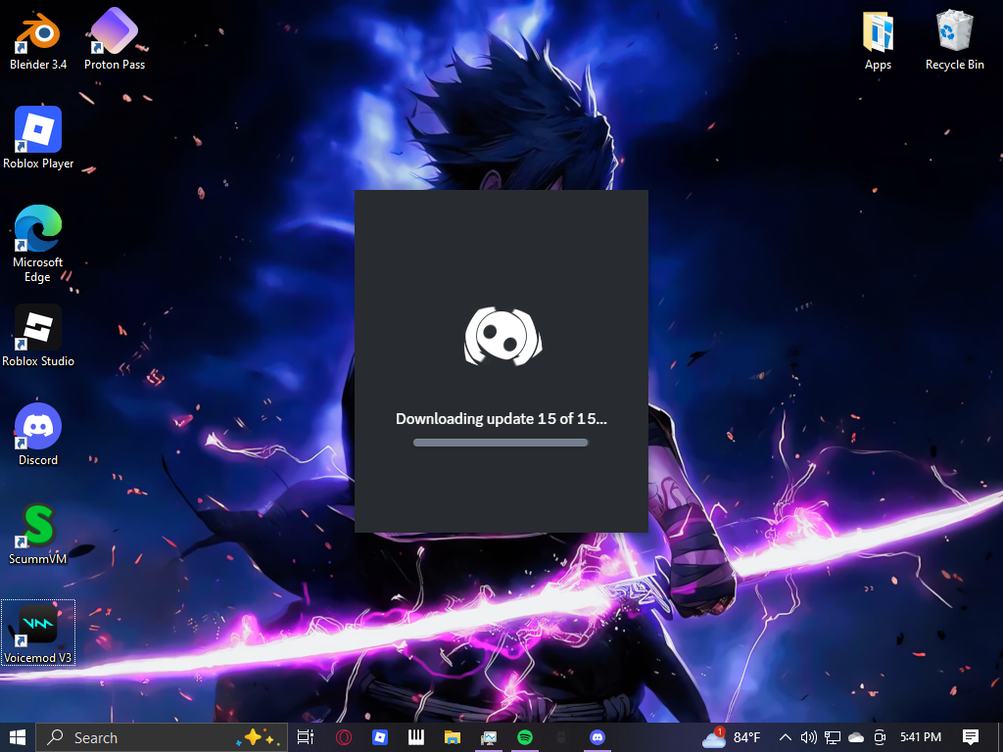Switch to Discord in the taskbar
This screenshot has width=1003, height=752.
click(x=597, y=737)
